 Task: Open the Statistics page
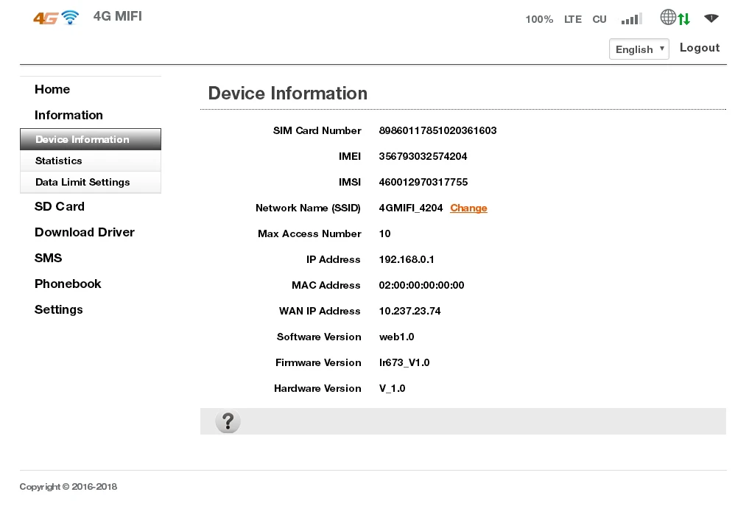coord(58,161)
